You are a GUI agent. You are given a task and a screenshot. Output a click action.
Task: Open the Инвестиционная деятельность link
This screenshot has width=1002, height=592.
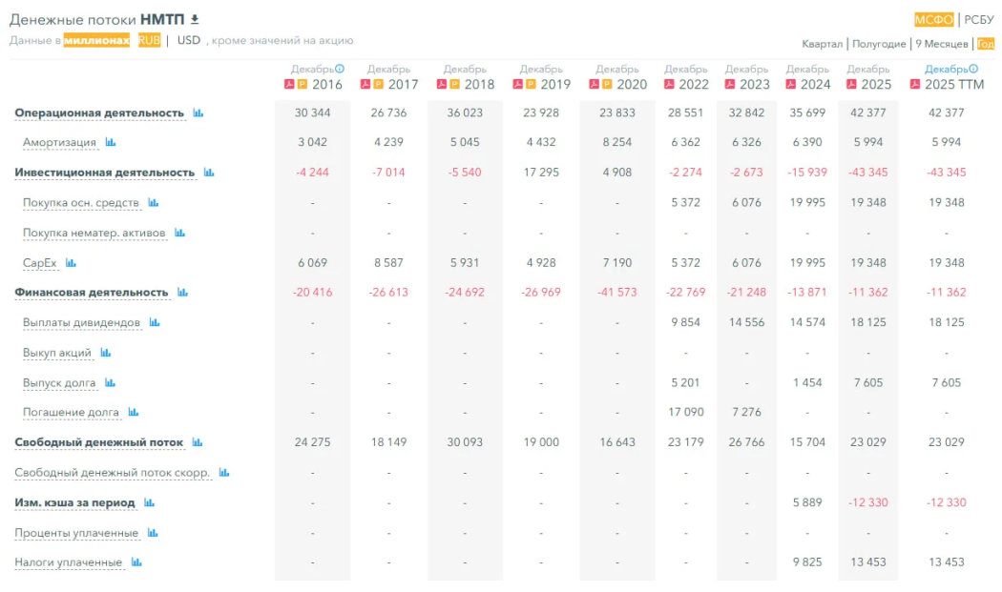coord(104,173)
